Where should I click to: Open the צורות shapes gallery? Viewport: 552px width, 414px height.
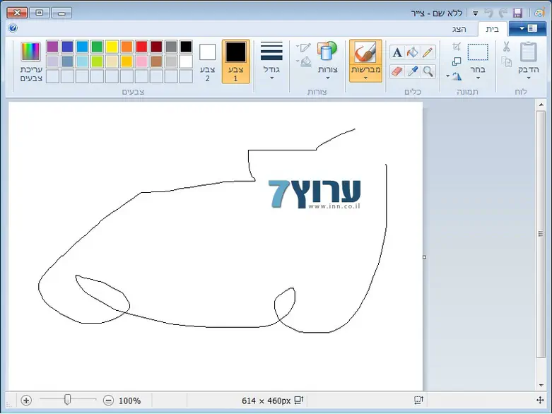pos(327,60)
